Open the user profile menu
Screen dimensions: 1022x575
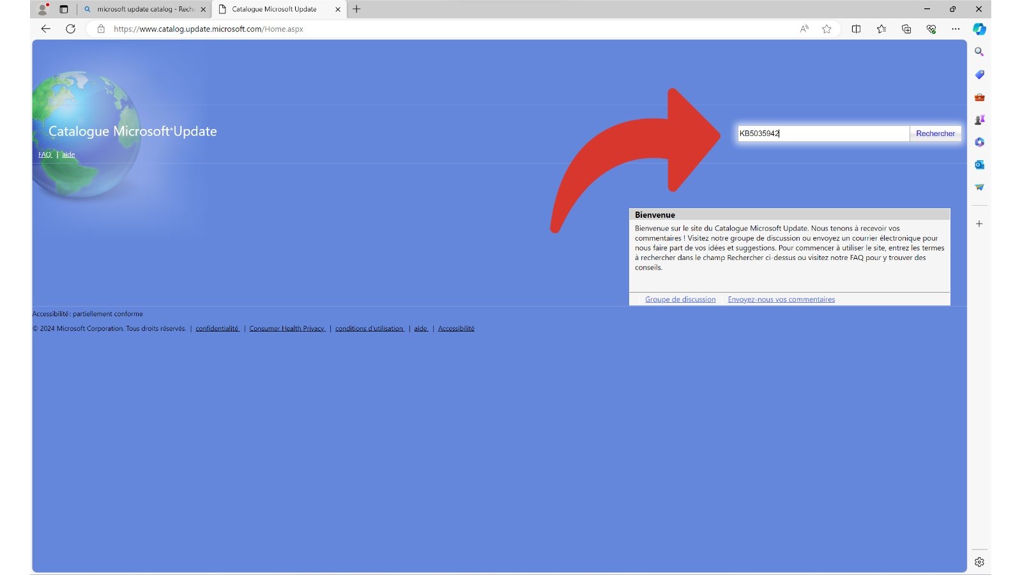coord(43,9)
